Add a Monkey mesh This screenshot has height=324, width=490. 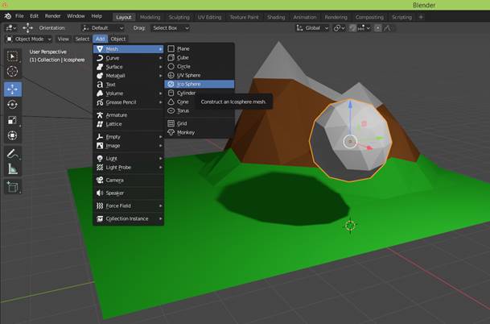tap(200, 132)
